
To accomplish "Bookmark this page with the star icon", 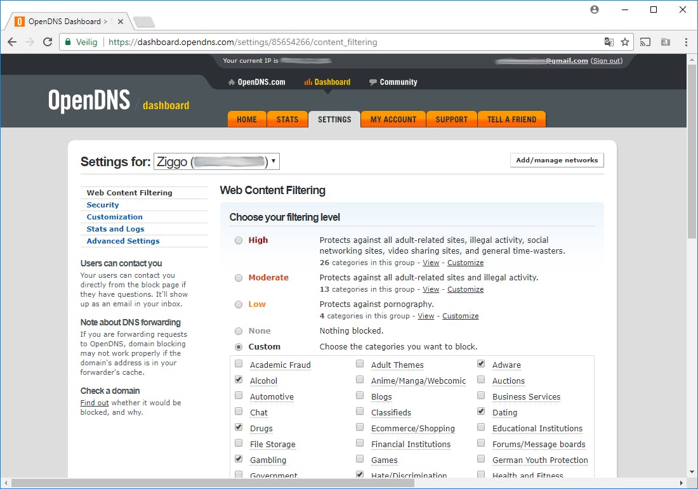I will (x=625, y=42).
